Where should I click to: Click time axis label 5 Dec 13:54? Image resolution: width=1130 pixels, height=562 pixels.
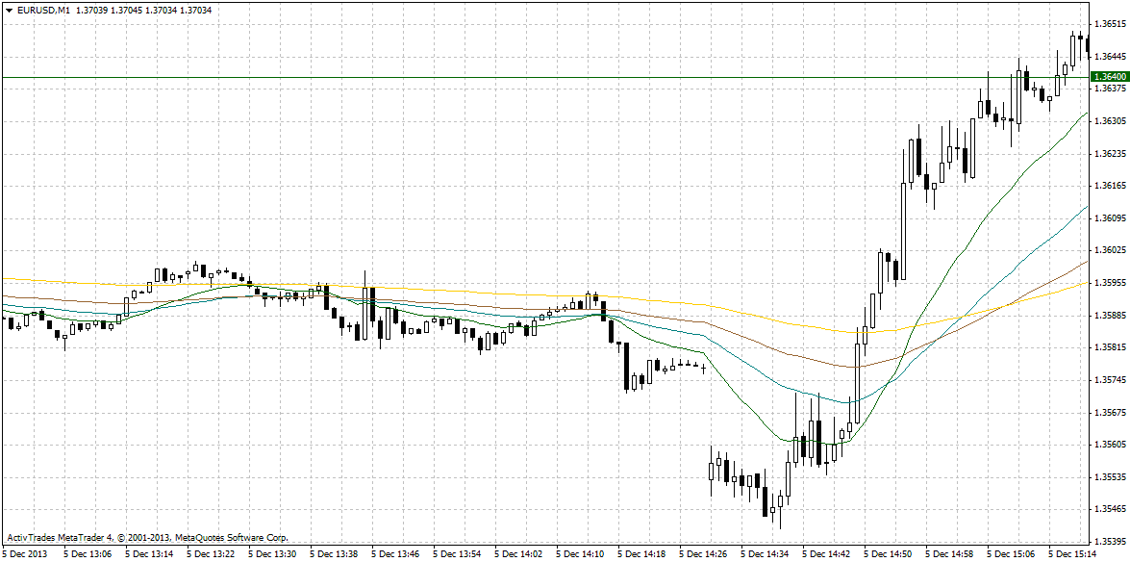(458, 554)
